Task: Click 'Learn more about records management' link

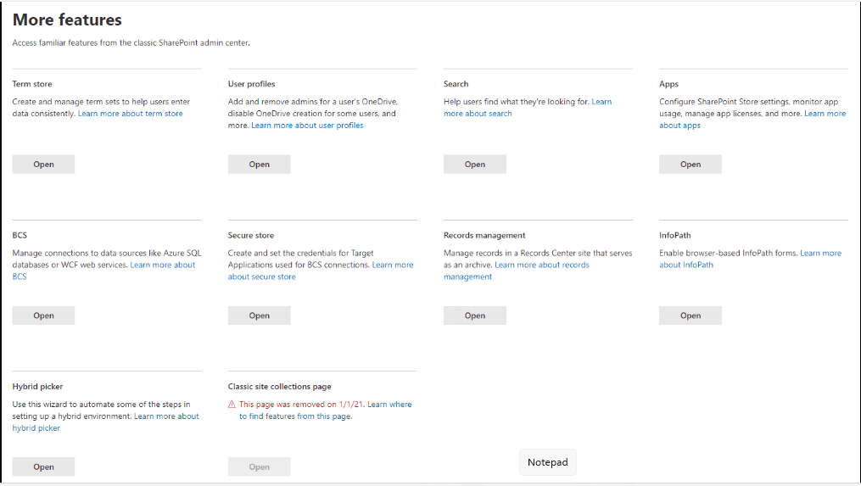Action: click(x=541, y=265)
